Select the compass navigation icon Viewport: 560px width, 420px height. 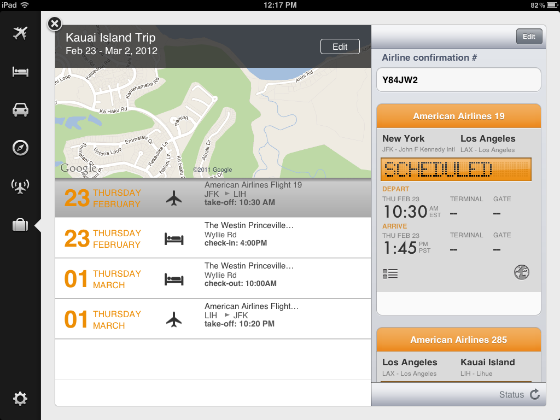point(20,147)
